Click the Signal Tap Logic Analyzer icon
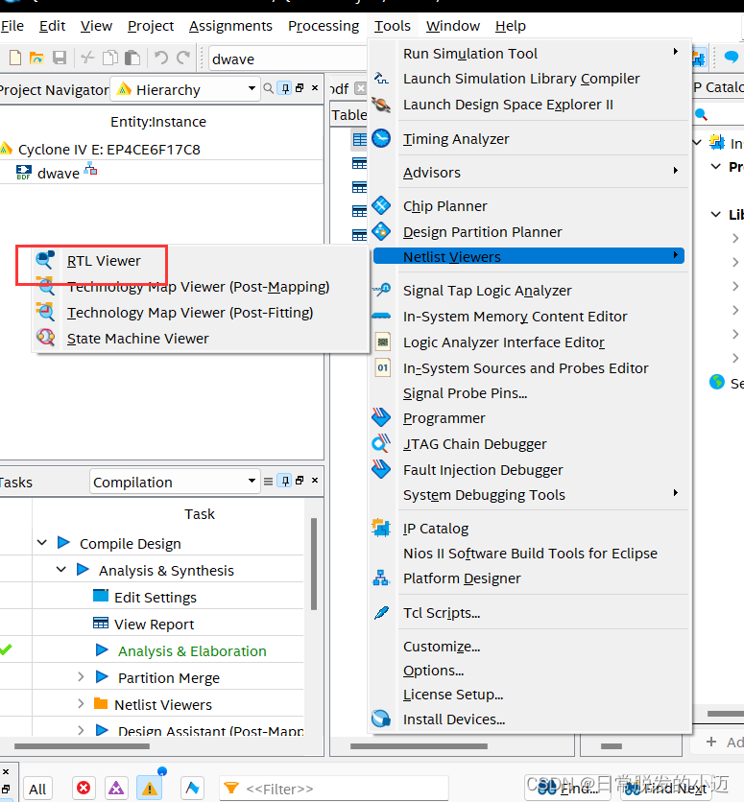Screen dimensions: 744x802 coord(381,290)
